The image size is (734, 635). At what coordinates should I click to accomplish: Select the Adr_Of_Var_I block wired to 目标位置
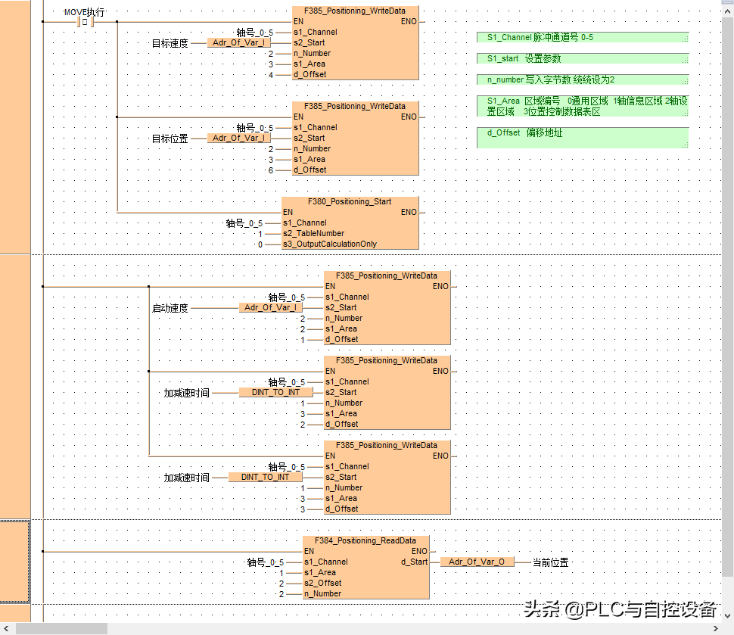click(x=238, y=139)
